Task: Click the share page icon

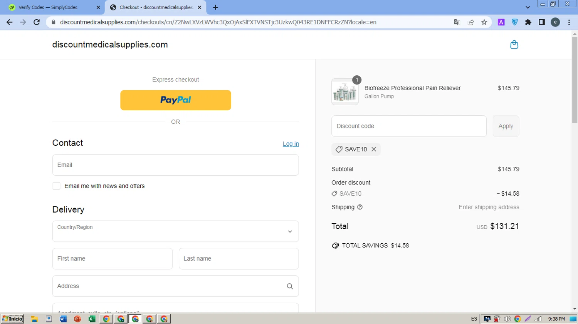Action: coord(470,22)
